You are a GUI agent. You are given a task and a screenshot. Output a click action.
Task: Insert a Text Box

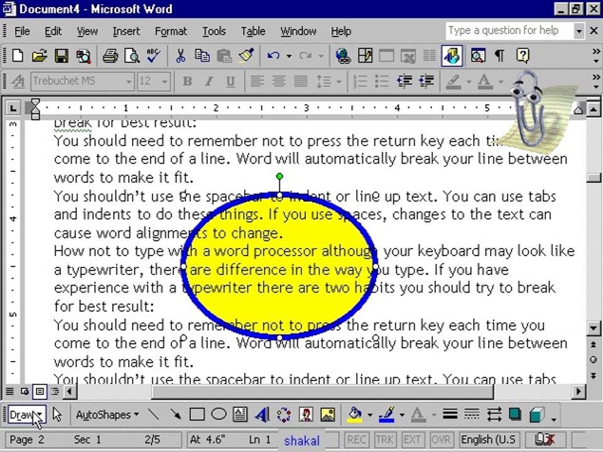pyautogui.click(x=241, y=414)
